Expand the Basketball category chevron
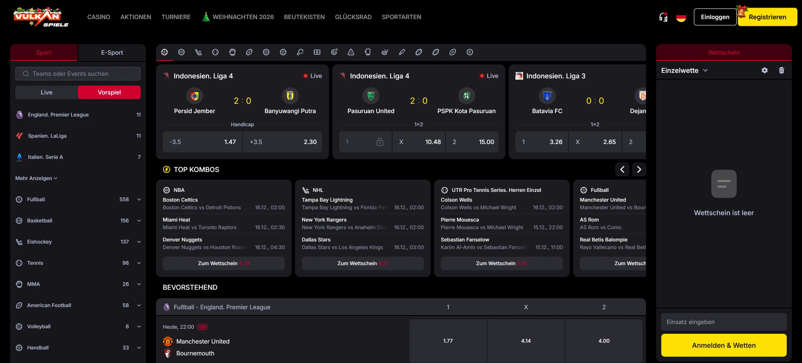 [139, 221]
